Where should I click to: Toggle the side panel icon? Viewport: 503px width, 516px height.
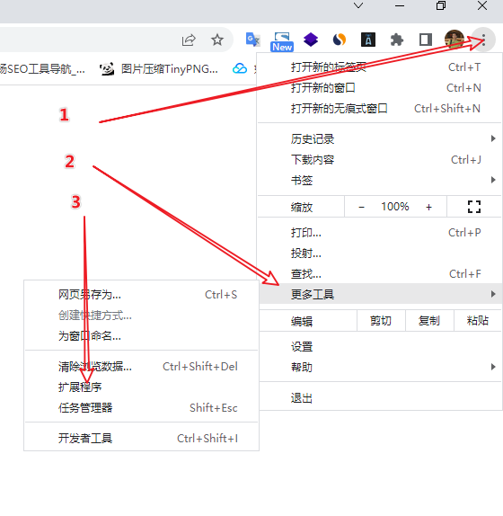click(x=426, y=40)
